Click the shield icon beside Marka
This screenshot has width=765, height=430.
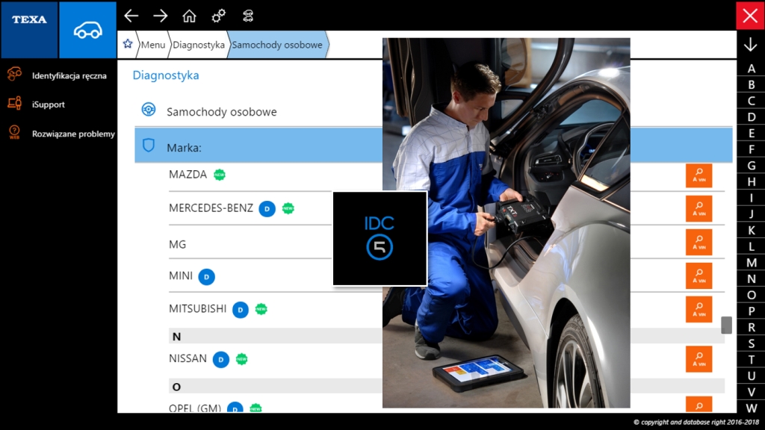point(148,146)
